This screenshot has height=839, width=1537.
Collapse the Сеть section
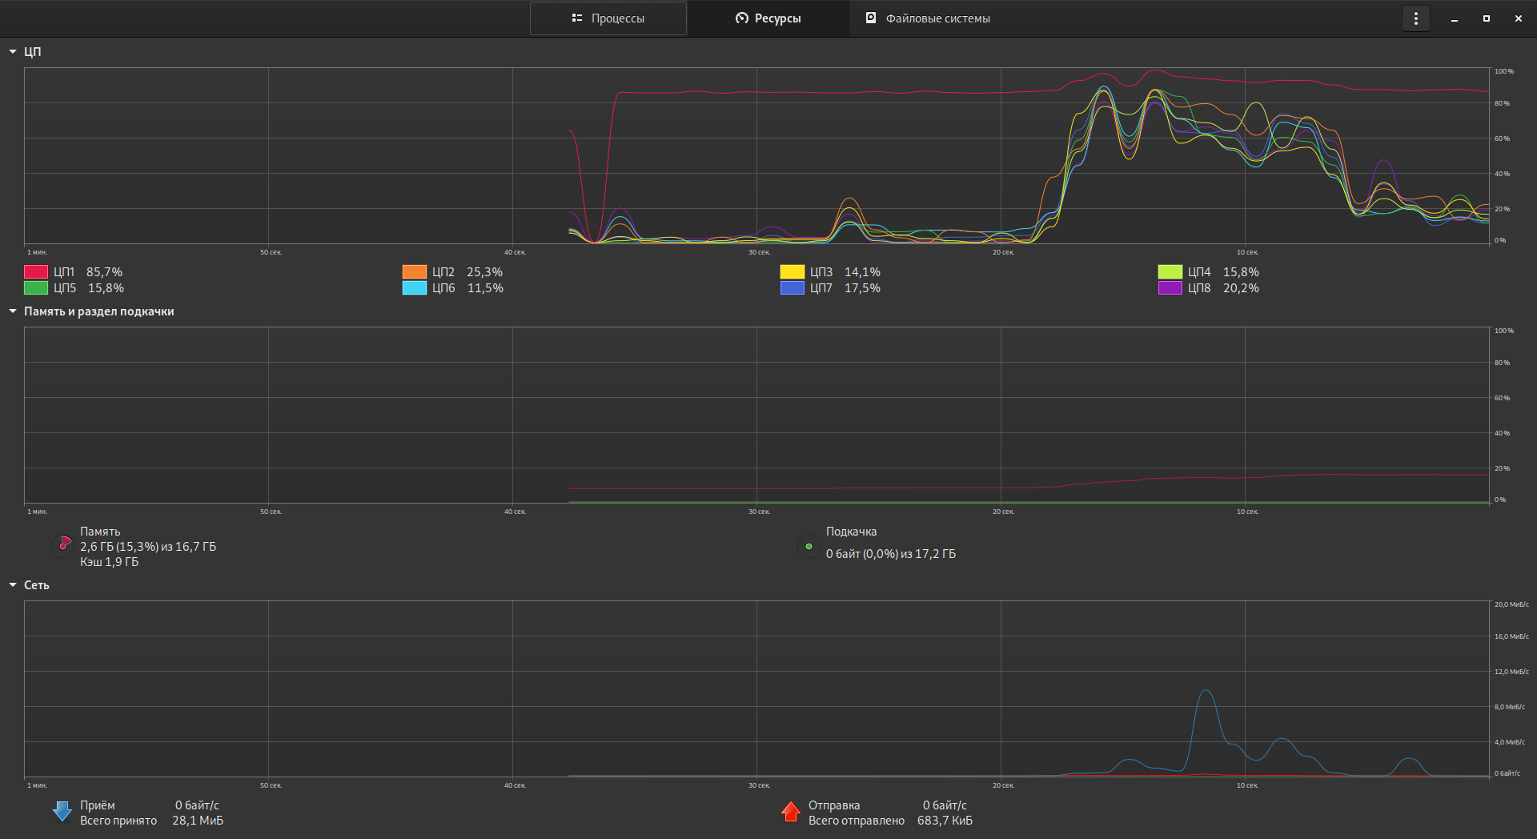(13, 584)
